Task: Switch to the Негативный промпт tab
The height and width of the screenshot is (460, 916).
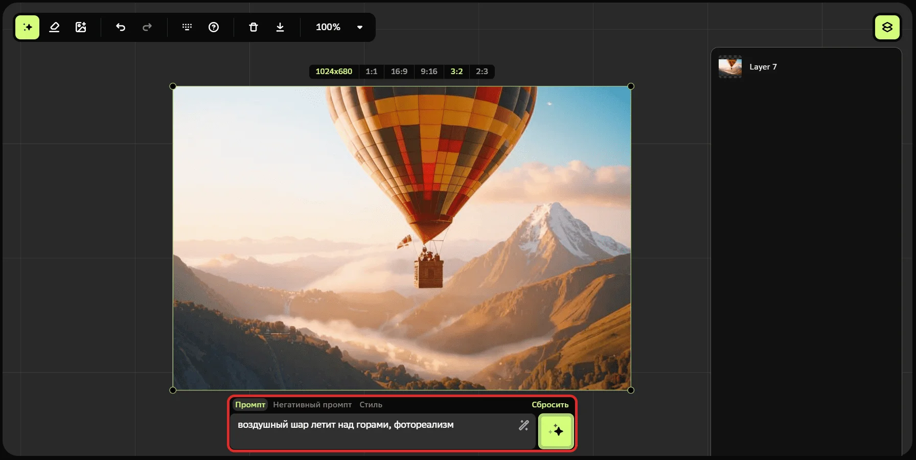Action: click(312, 405)
